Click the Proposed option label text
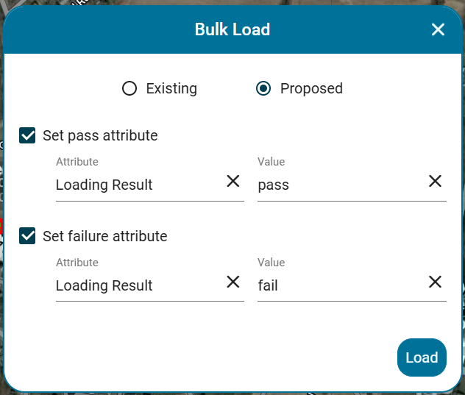This screenshot has height=395, width=465. pos(311,88)
